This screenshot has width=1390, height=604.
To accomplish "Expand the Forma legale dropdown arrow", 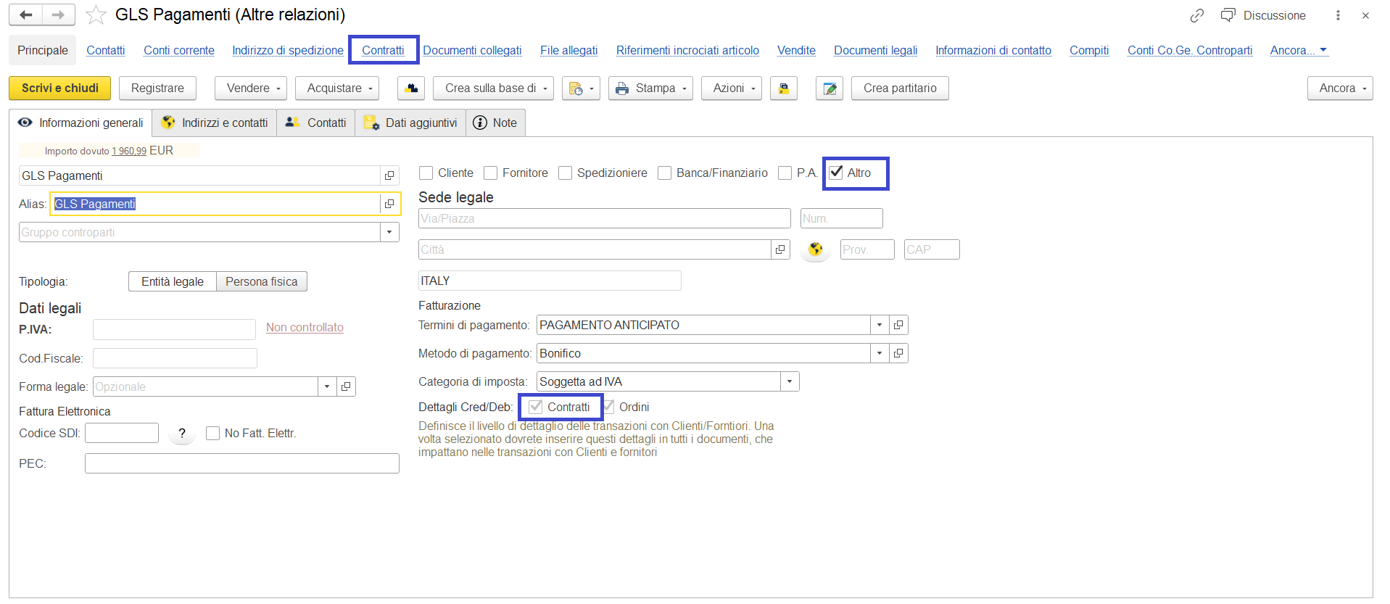I will [327, 386].
